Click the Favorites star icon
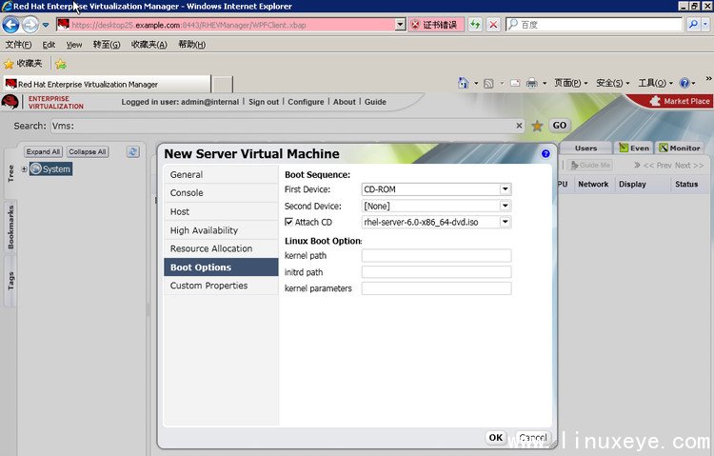Viewport: 714px width, 456px height. coord(9,64)
